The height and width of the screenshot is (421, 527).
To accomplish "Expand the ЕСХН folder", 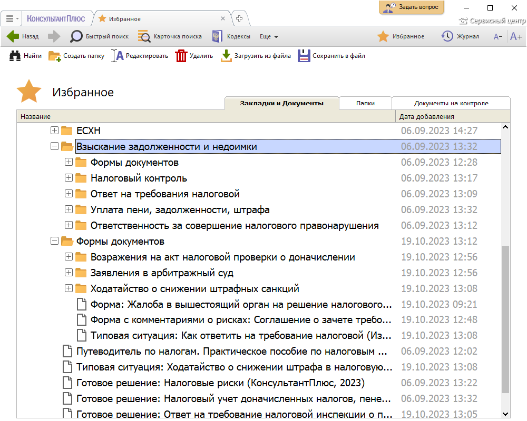I will (x=54, y=131).
